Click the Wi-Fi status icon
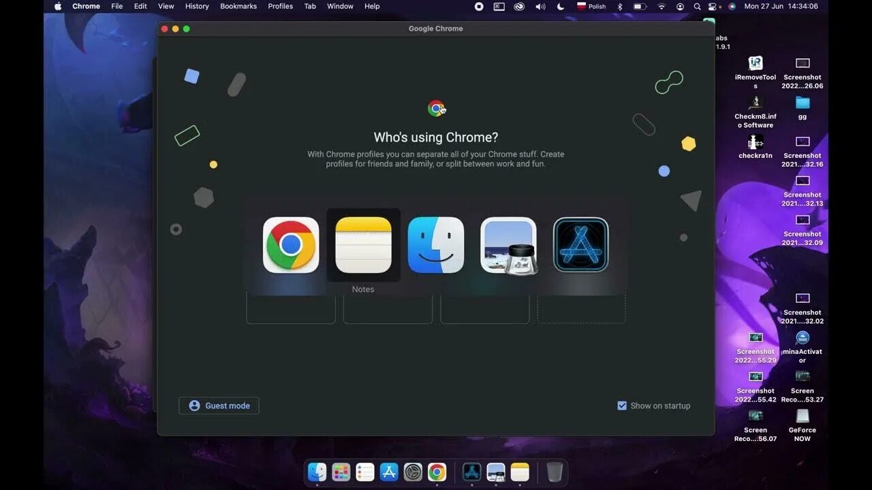Image resolution: width=872 pixels, height=490 pixels. (x=661, y=6)
